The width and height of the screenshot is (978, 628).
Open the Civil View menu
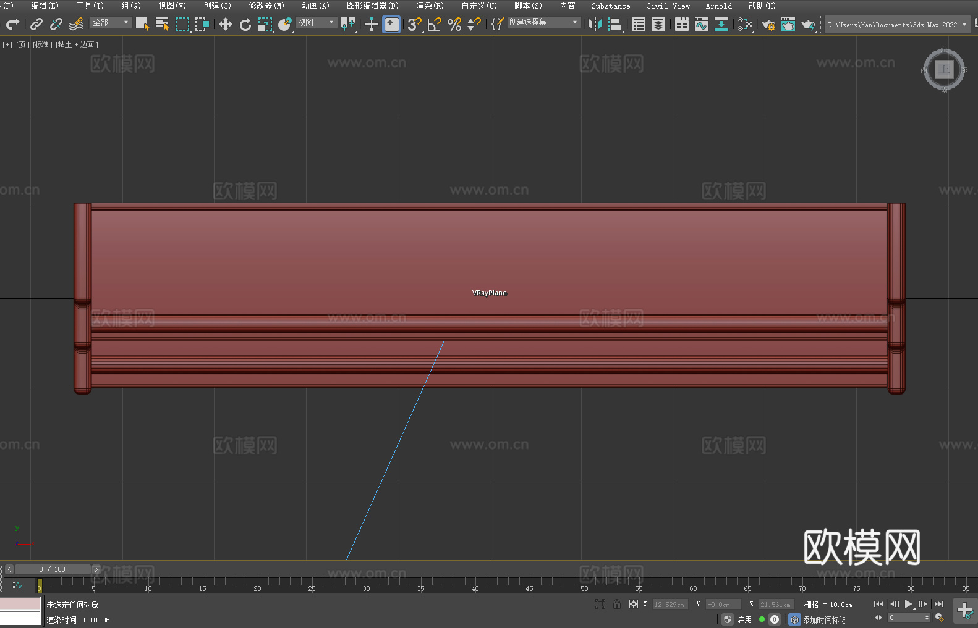coord(668,6)
